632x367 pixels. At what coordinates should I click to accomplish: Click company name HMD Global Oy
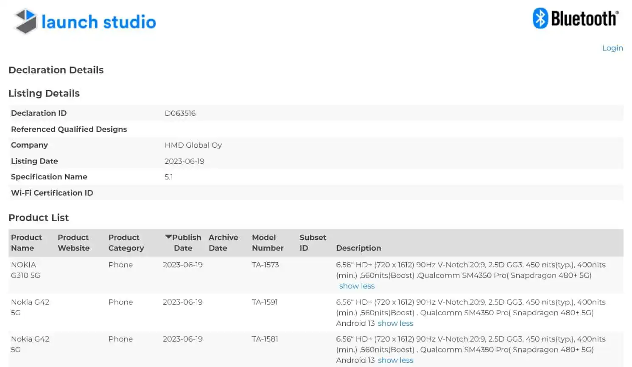(x=193, y=145)
